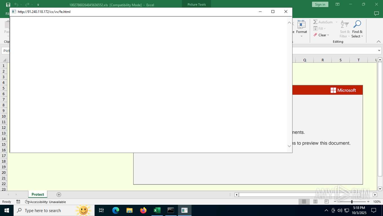383x216 pixels.
Task: Click the macro recording status icon
Action: pyautogui.click(x=18, y=202)
